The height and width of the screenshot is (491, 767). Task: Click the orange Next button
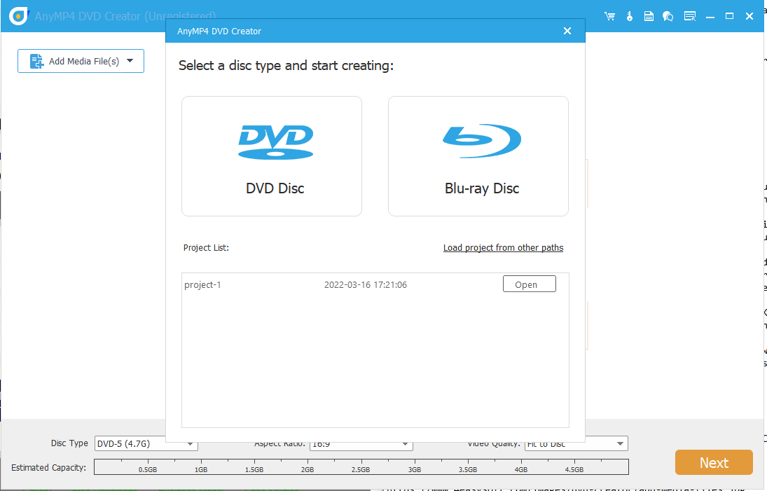click(714, 463)
